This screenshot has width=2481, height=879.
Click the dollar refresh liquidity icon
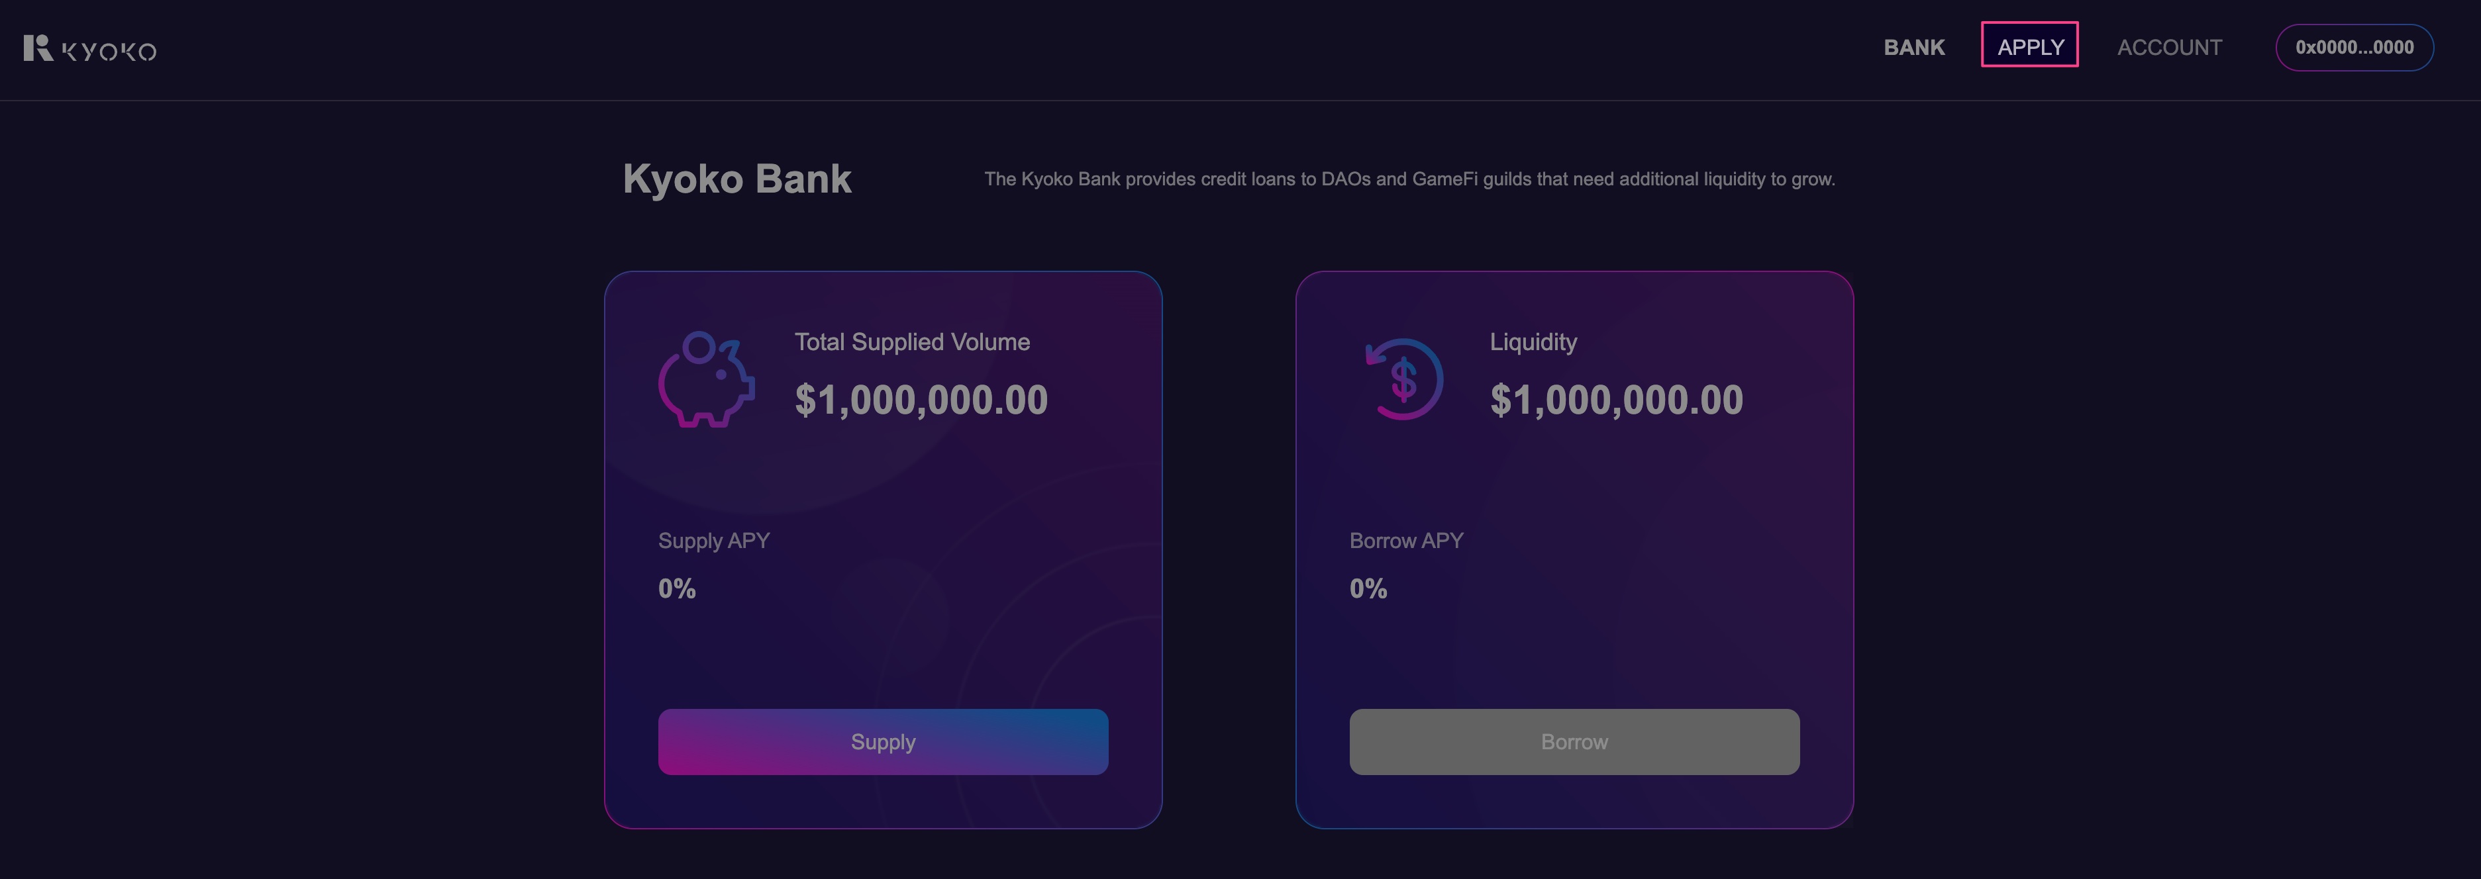[x=1403, y=379]
